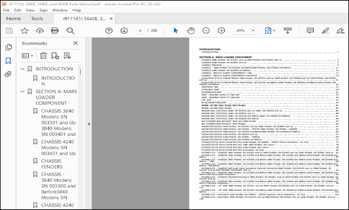349x210 pixels.
Task: Click the page number input field
Action: point(140,31)
